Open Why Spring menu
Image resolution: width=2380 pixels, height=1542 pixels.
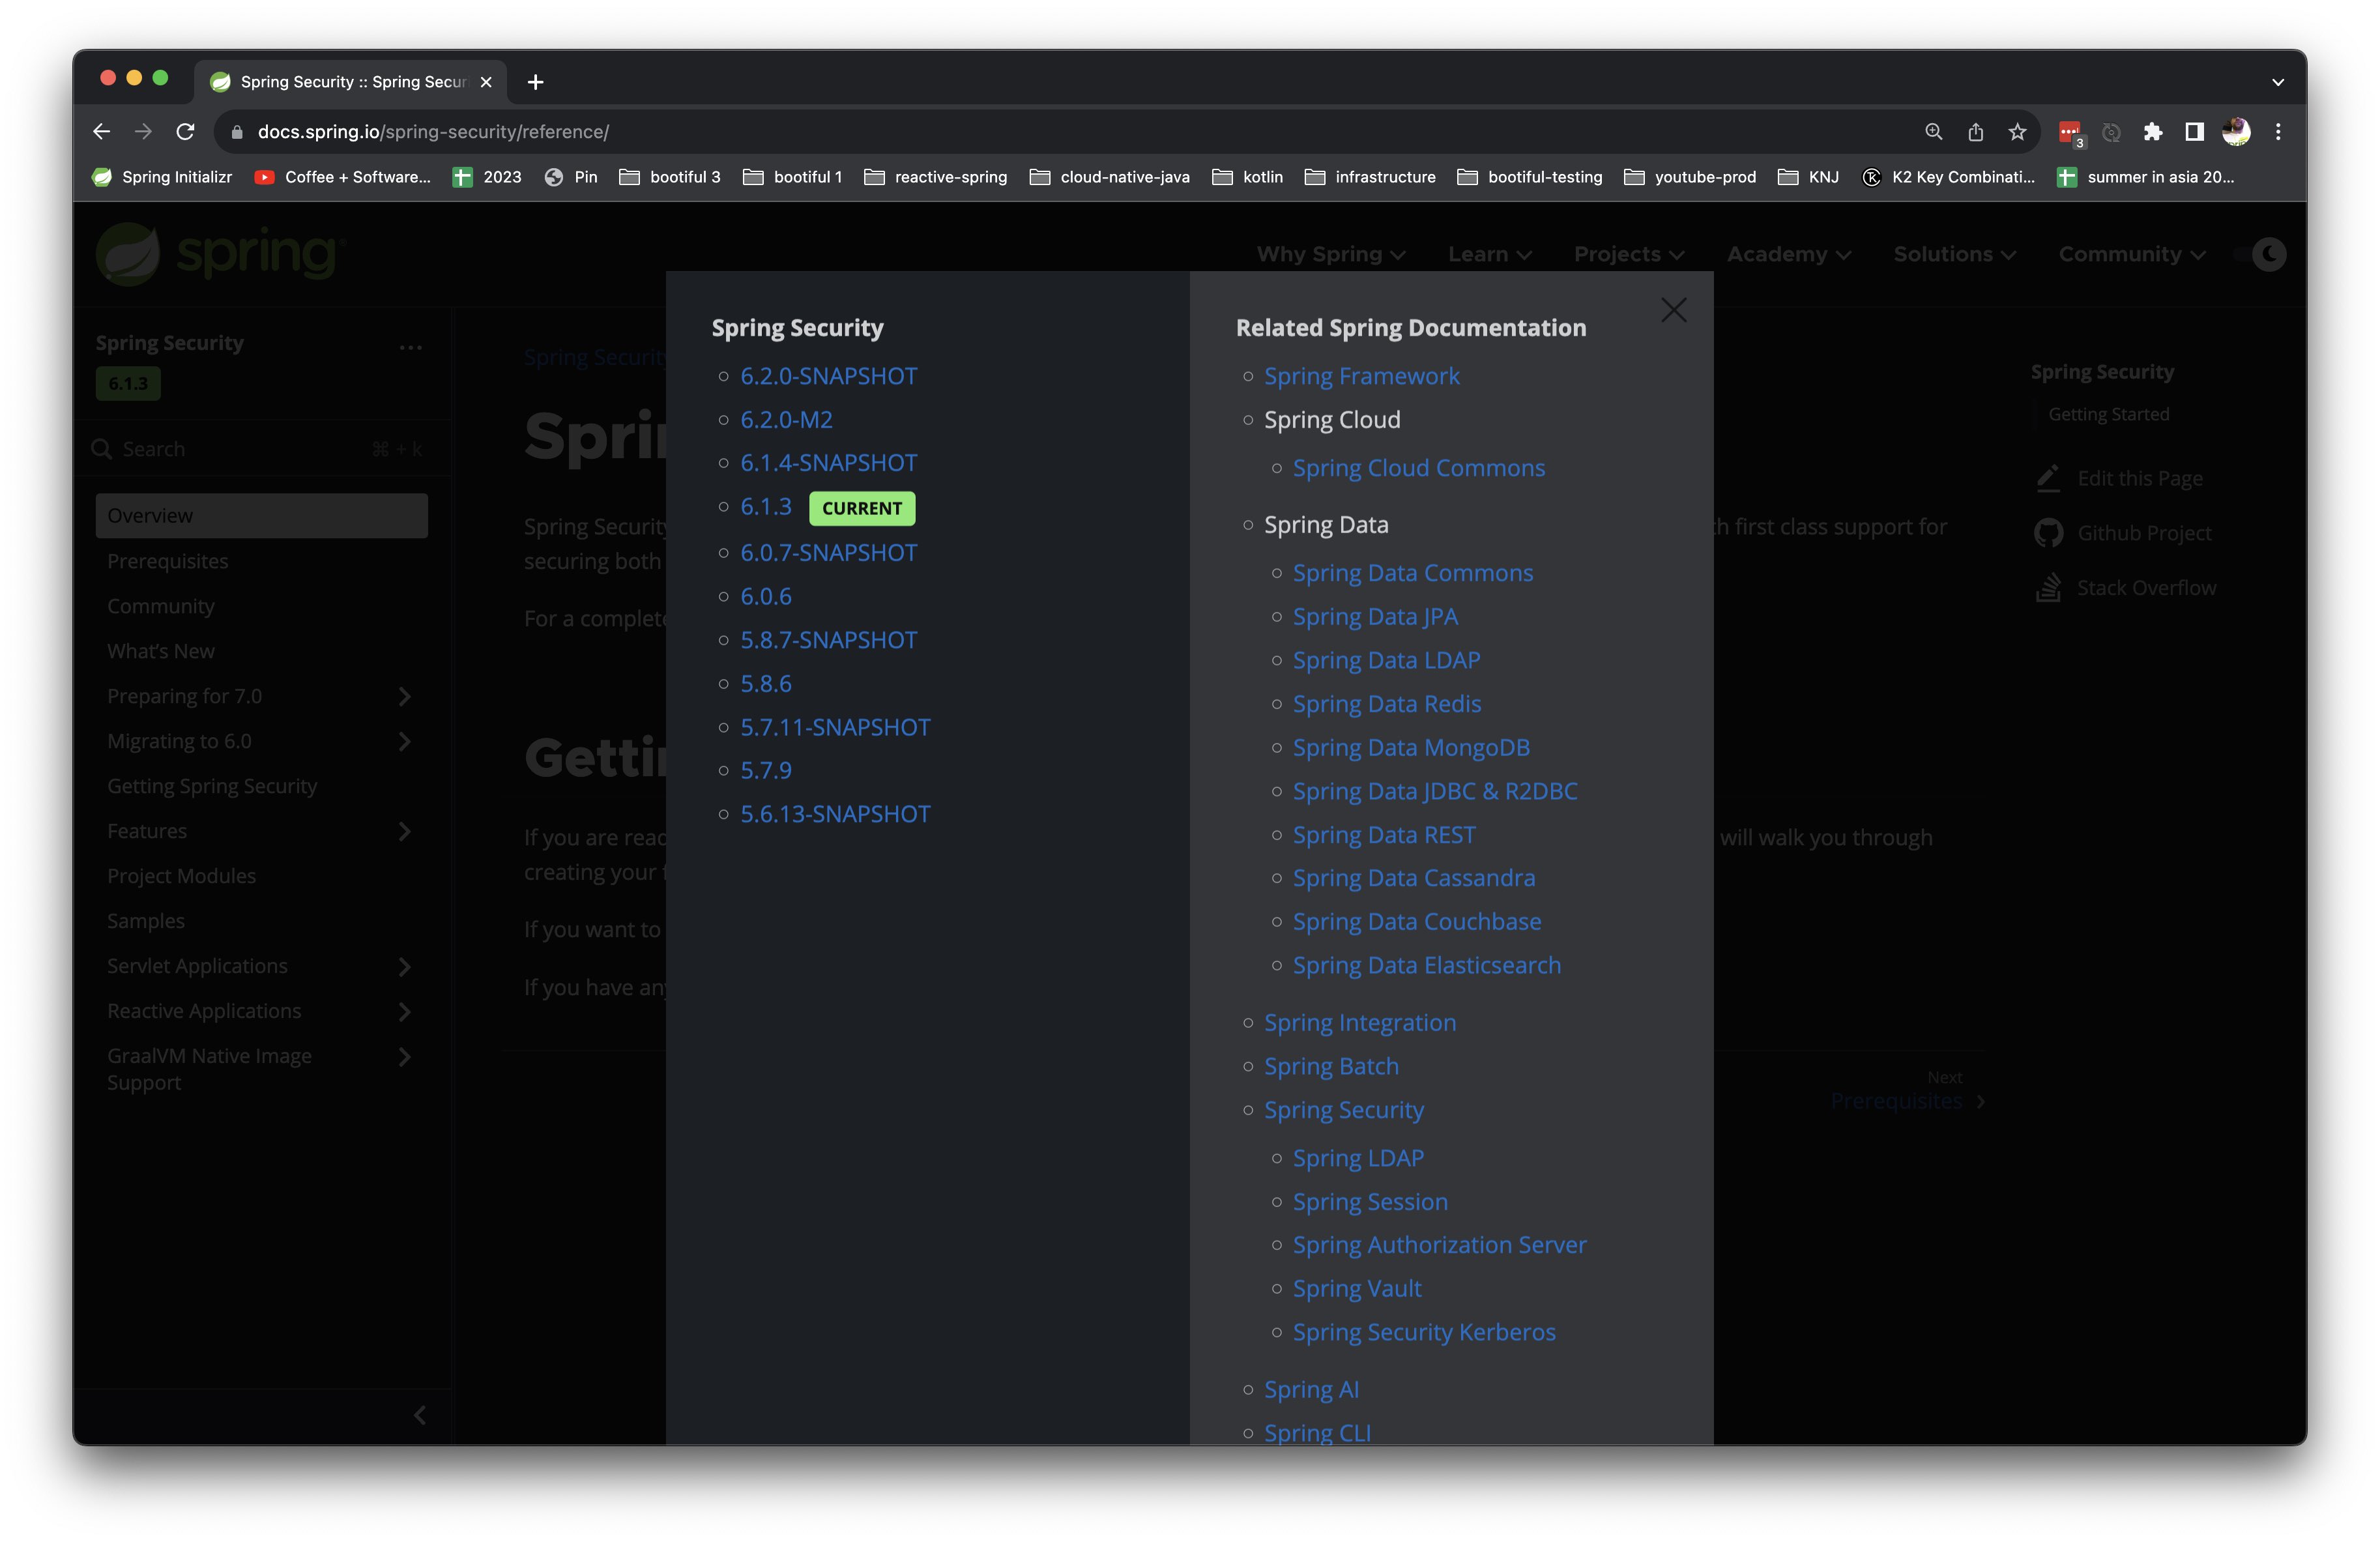click(x=1331, y=254)
